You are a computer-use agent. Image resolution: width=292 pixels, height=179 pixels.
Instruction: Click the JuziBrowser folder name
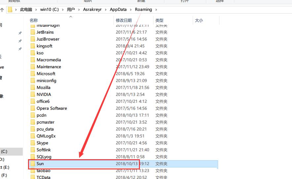[48, 39]
